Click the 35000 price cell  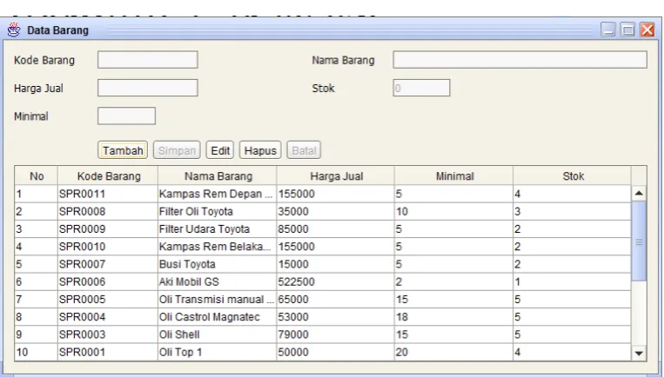coord(336,211)
